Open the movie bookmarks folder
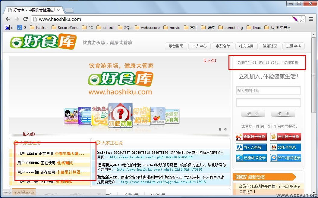Screen dimensions: 318x198 coord(172,27)
